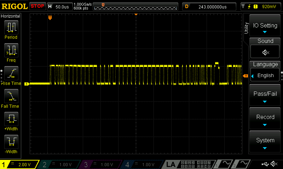The width and height of the screenshot is (283, 169).
Task: Select the Freq measurement icon
Action: 11,50
